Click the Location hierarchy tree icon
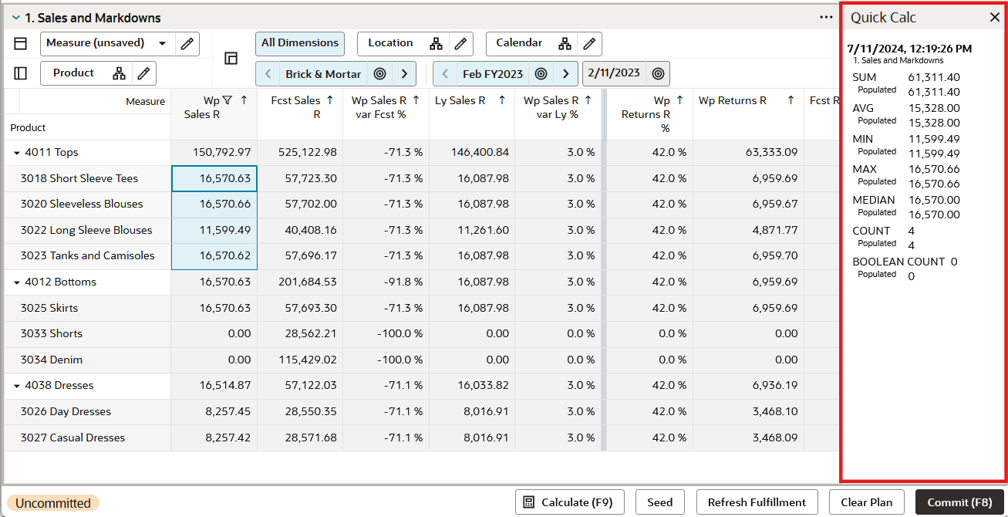 click(x=437, y=43)
